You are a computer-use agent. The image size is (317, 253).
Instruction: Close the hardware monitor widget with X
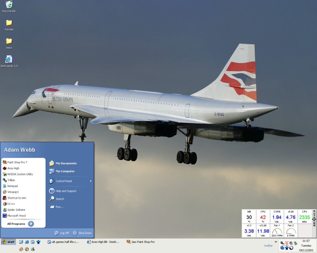click(314, 211)
